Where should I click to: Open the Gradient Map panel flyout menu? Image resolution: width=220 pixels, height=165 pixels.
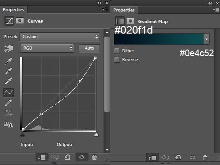(216, 10)
